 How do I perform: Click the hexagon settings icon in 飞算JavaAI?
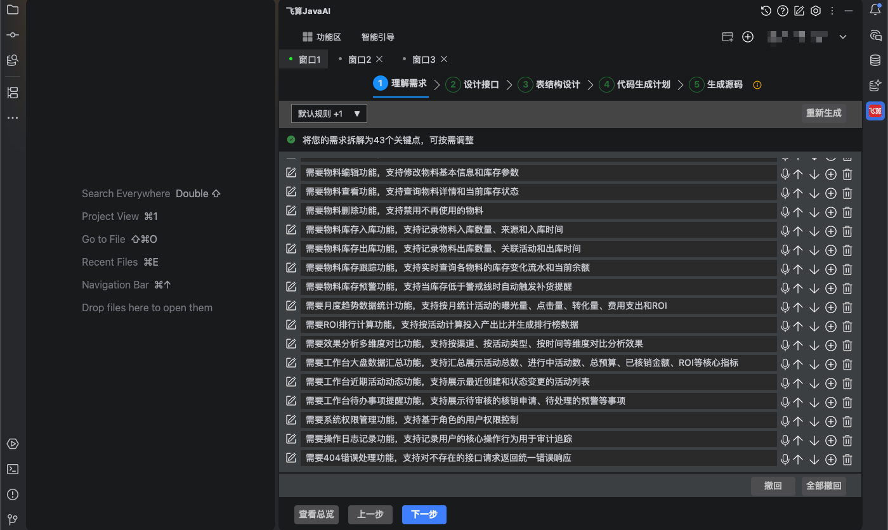816,11
